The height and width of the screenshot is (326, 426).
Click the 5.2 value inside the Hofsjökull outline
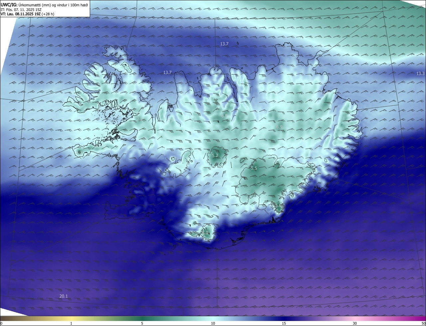click(x=215, y=155)
